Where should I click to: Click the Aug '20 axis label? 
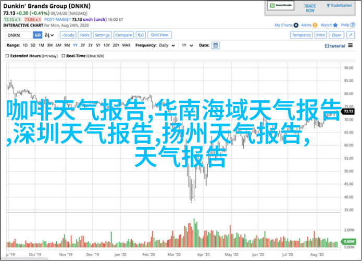317,255
